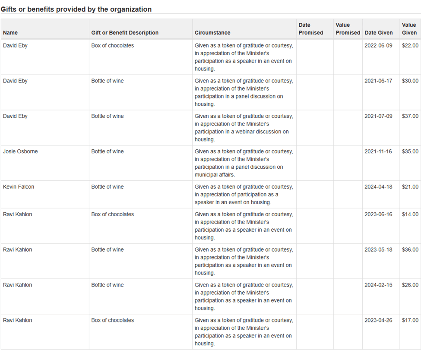Select the Circumstance column header

[212, 33]
